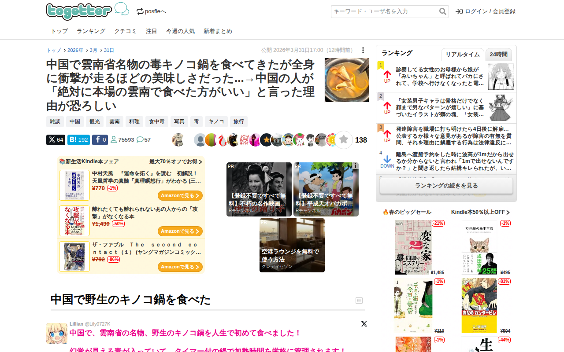Open the 中村天風 book cover
This screenshot has width=564, height=352.
tap(74, 185)
